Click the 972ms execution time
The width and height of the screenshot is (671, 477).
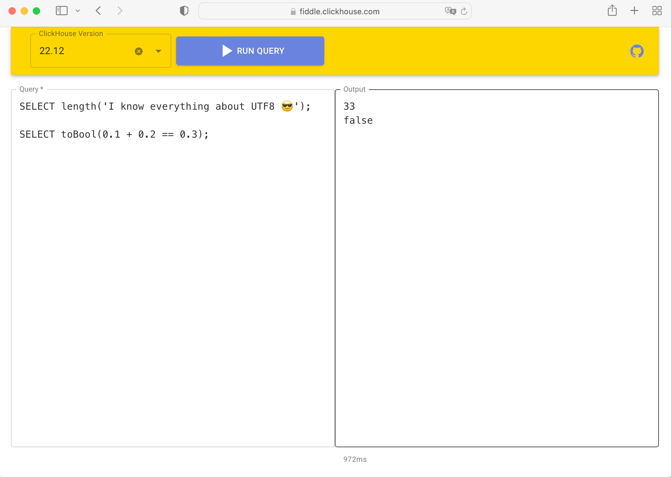pos(355,459)
